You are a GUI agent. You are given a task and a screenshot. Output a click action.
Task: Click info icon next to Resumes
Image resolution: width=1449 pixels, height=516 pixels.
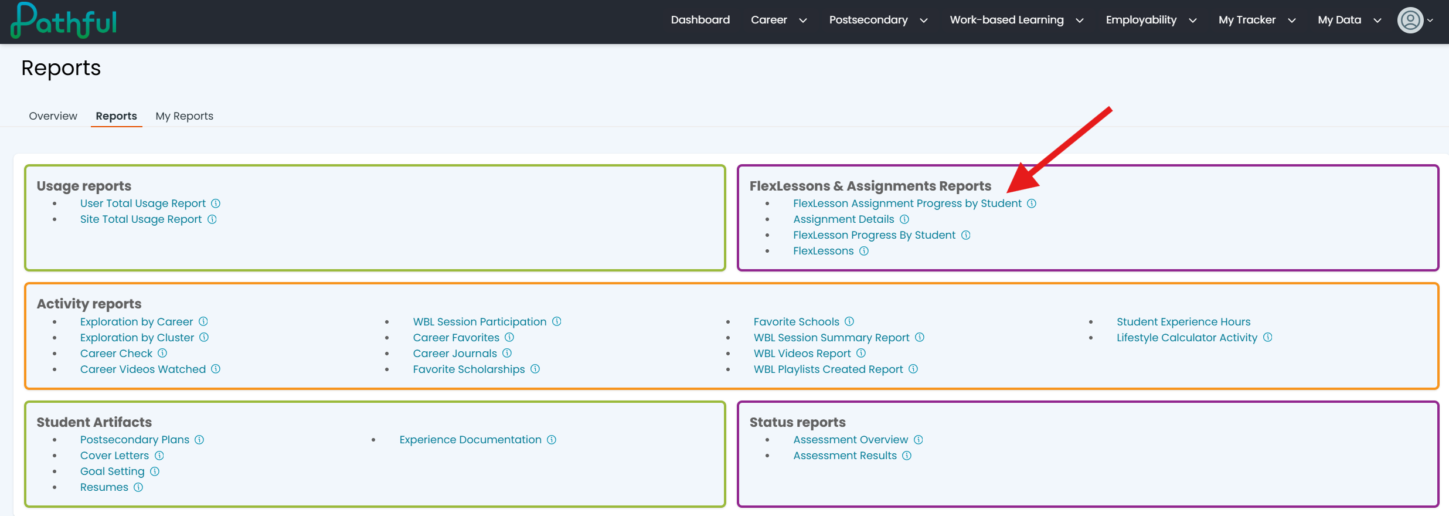coord(138,487)
